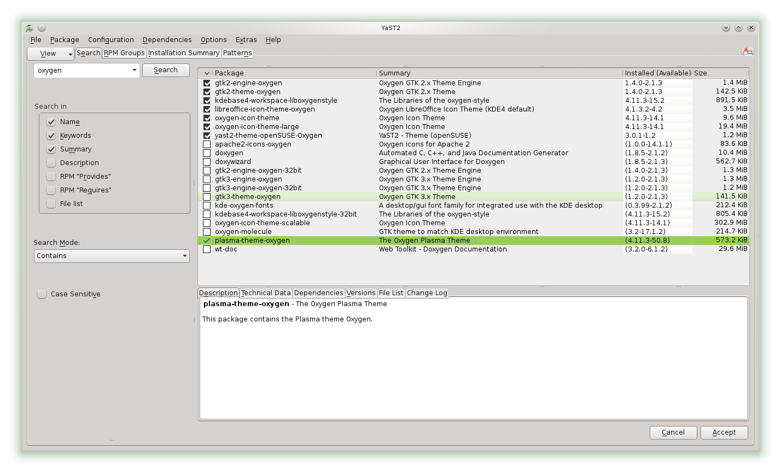
Task: Mark wt-doc package status box
Action: [x=207, y=249]
